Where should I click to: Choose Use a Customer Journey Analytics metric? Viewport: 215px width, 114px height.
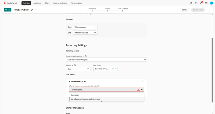(x=107, y=99)
